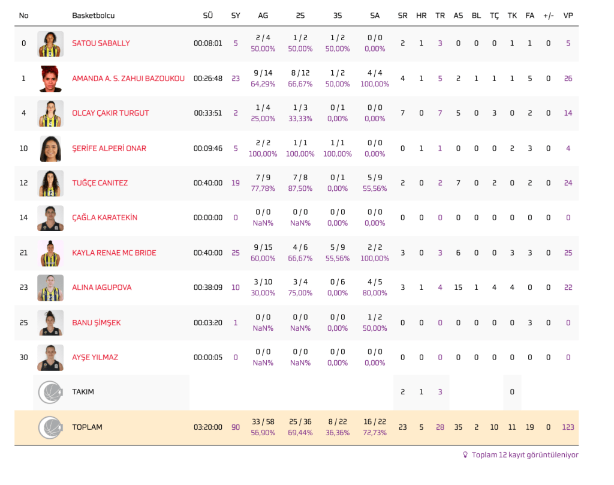Click the basketball icon in TOPLAM row
Image resolution: width=614 pixels, height=485 pixels.
50,427
